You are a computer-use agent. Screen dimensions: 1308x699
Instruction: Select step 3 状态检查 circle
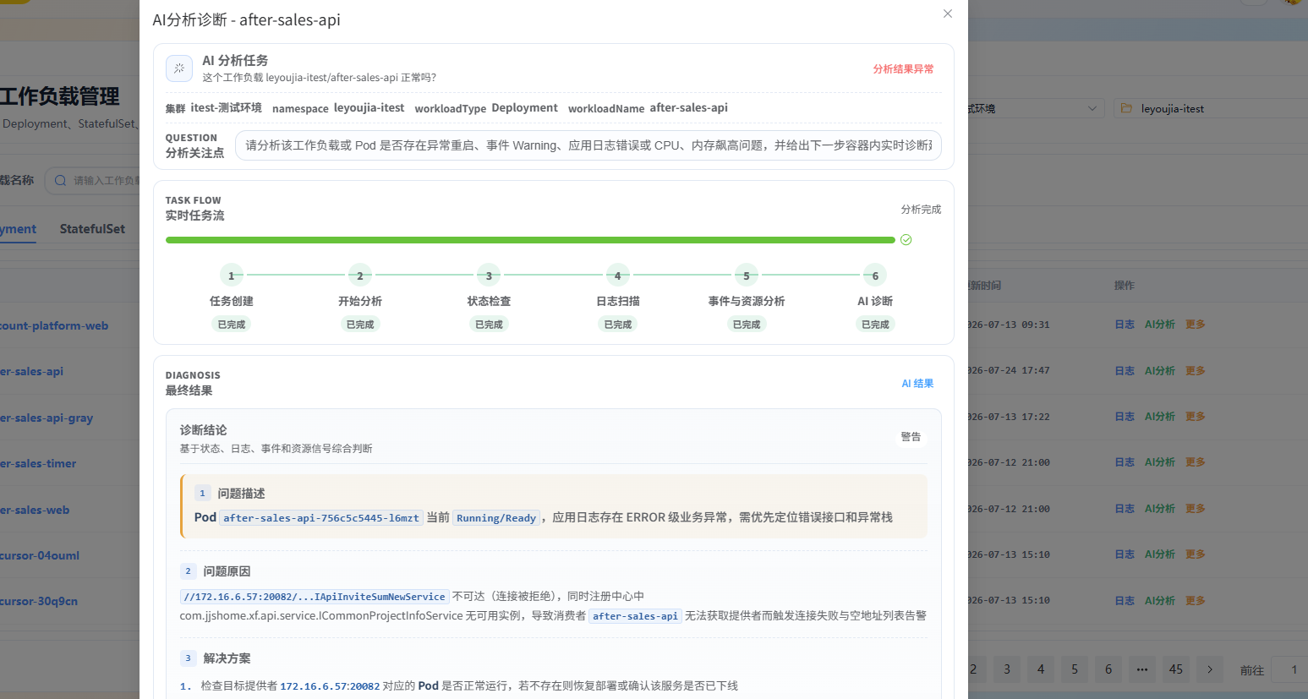(489, 276)
